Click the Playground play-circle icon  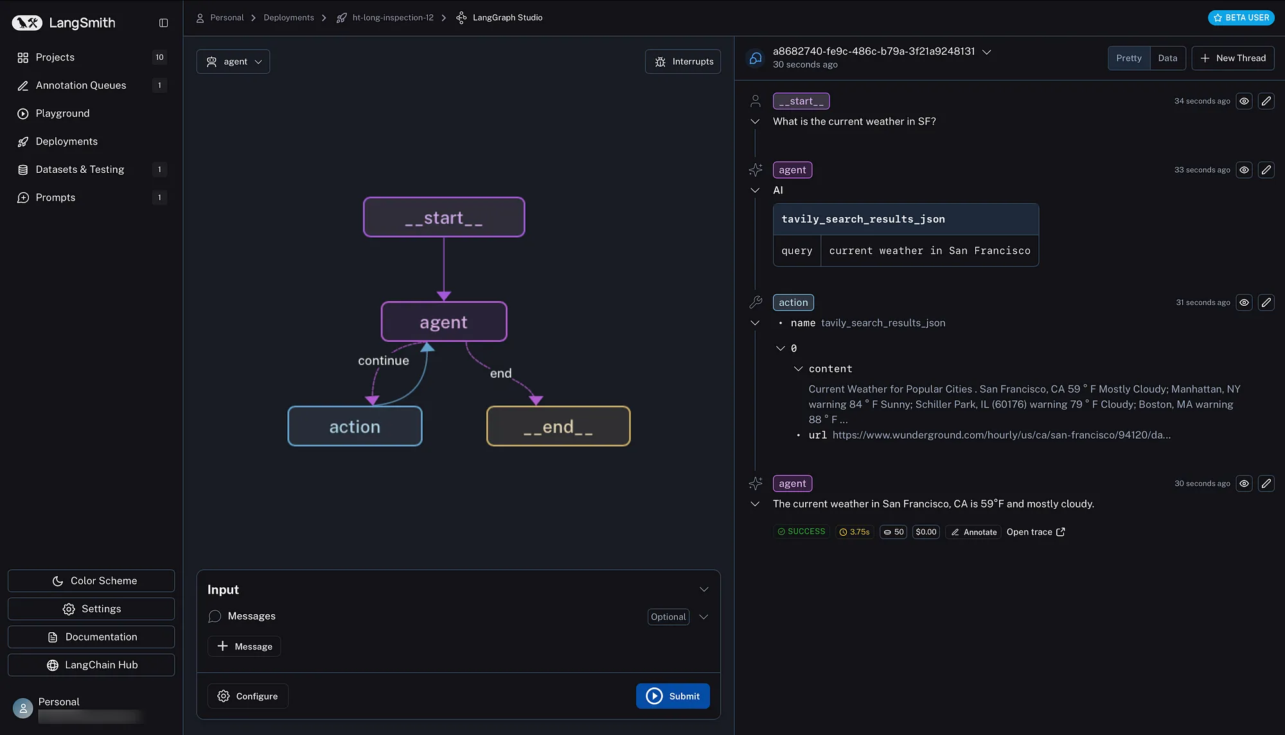(x=23, y=113)
